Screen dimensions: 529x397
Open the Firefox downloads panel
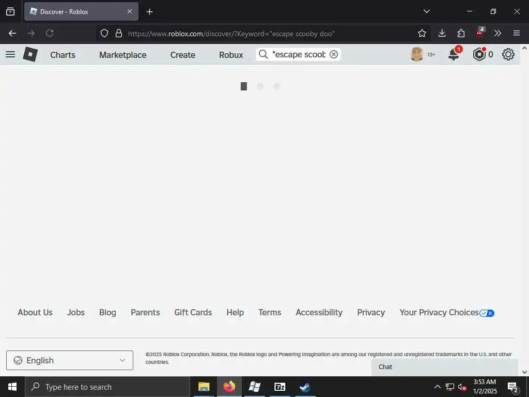(442, 33)
